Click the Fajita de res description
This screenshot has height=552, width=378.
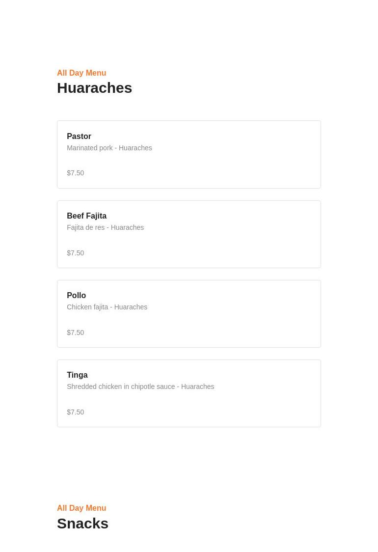click(105, 227)
